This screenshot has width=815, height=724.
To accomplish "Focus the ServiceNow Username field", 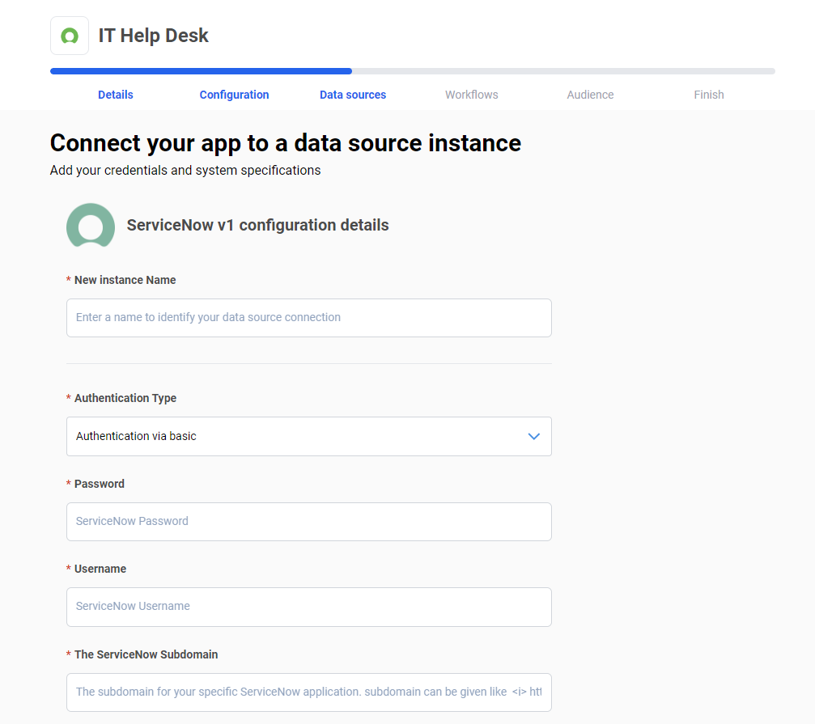I will coord(308,607).
